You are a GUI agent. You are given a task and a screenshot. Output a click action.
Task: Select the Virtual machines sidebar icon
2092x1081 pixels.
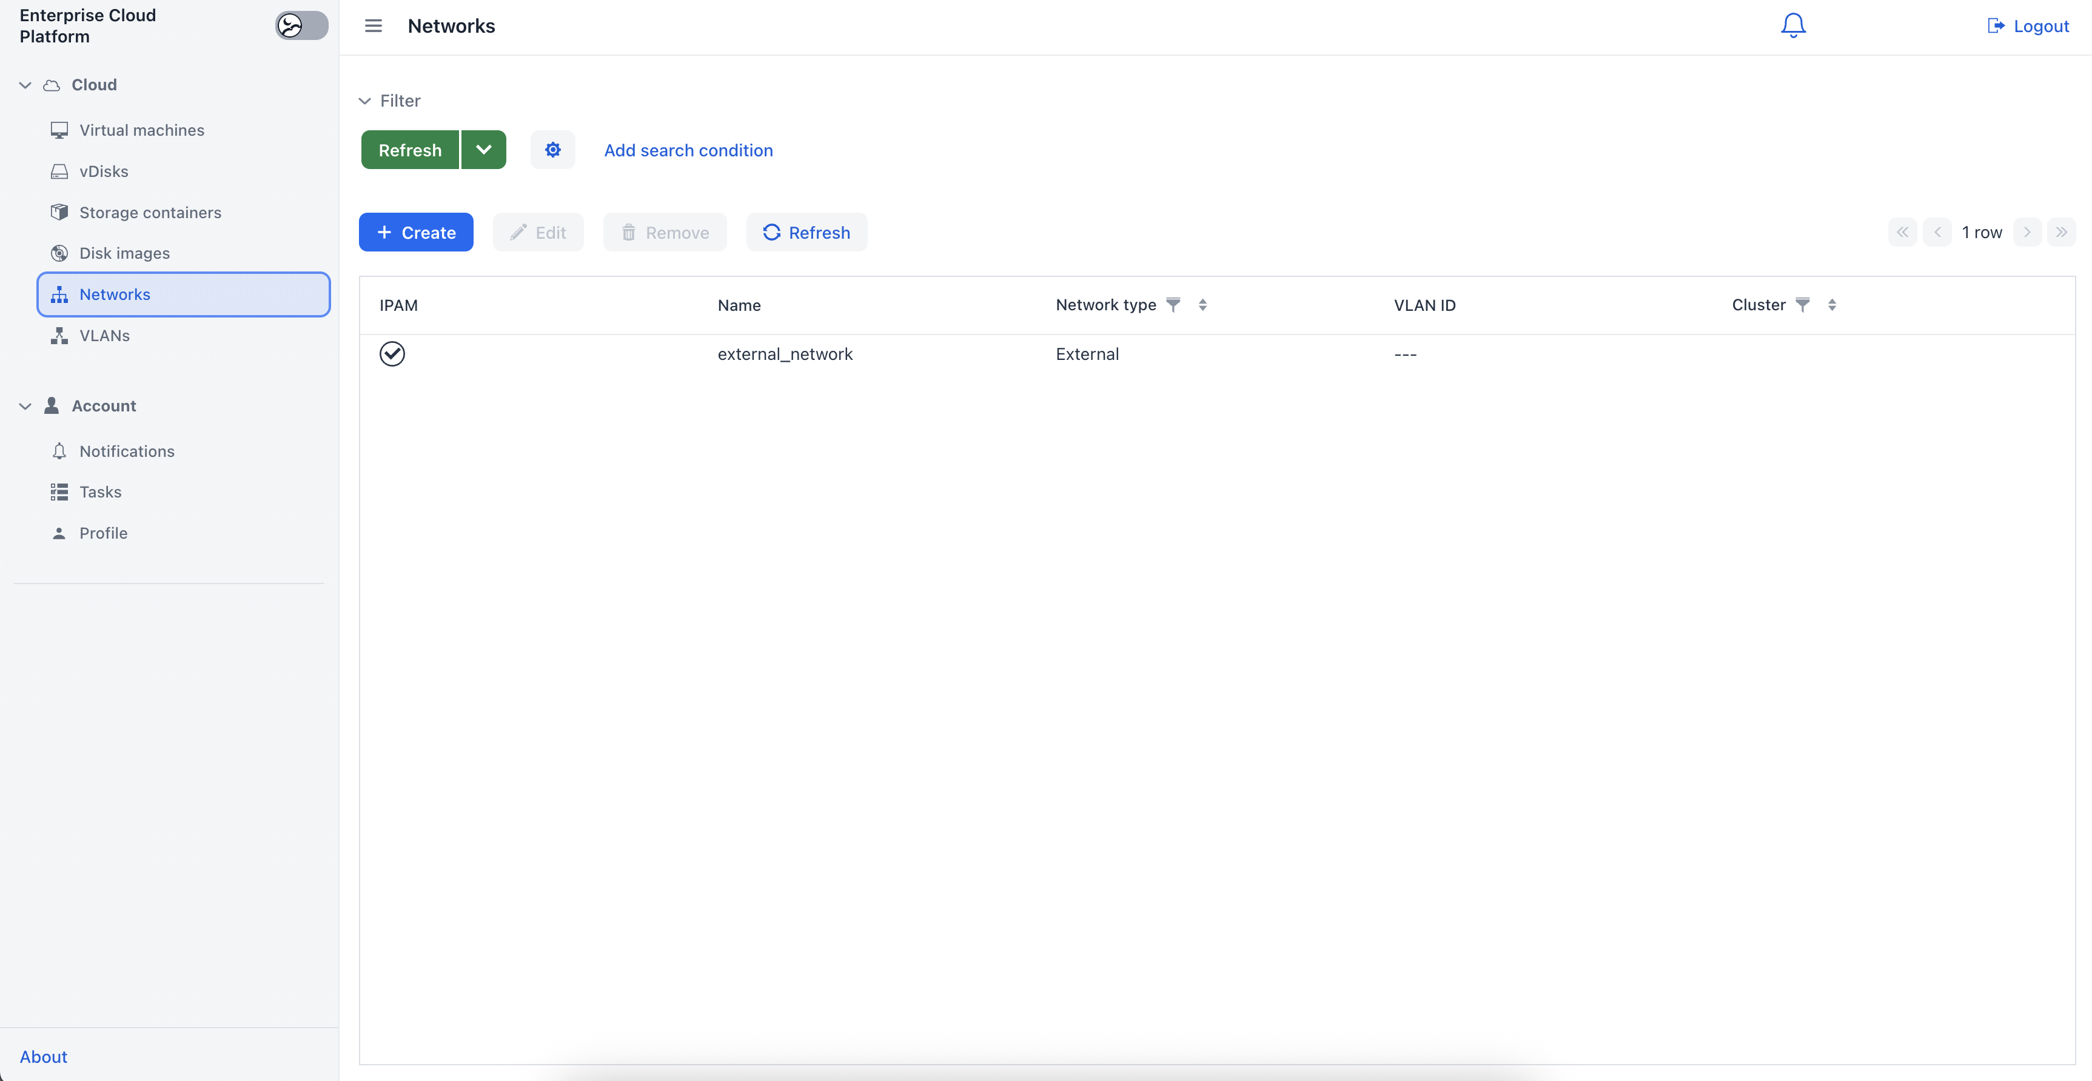pos(60,130)
